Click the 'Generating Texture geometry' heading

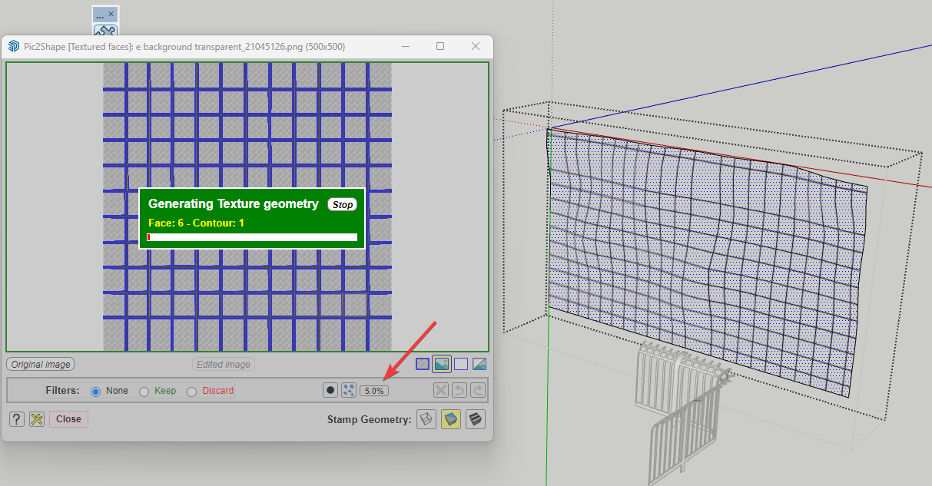[233, 203]
